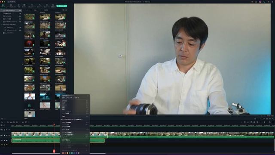The width and height of the screenshot is (275, 155).
Task: Select the last media thumbnail of the man in the white shirt
Action: (30, 114)
